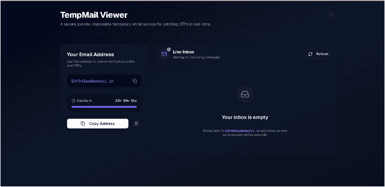This screenshot has height=187, width=385.
Task: Click the 53h5m3ao@woodzi.in address field
Action: pos(104,81)
